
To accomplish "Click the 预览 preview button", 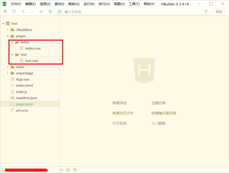I will [x=219, y=12].
